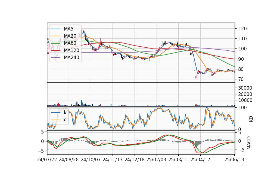
Task: Click the 120 price axis tick label
Action: [243, 29]
